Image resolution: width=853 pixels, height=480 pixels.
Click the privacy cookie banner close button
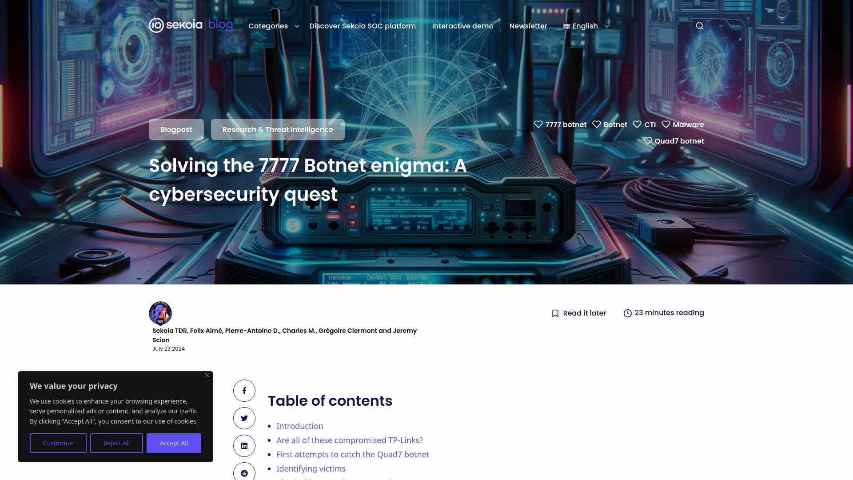coord(207,375)
